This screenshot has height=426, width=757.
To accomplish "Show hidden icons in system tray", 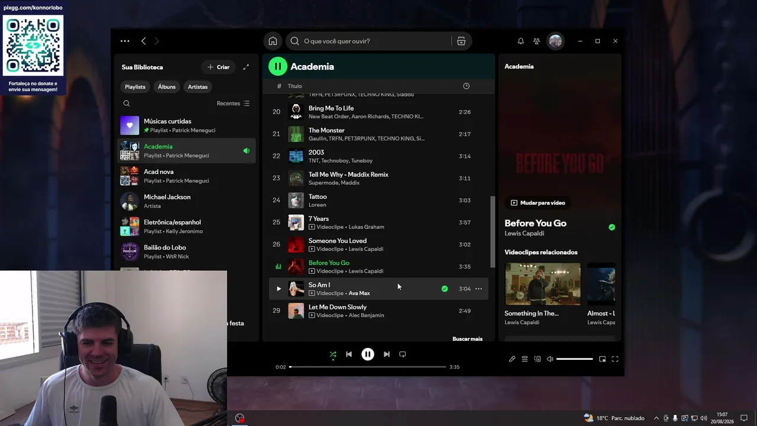I will [656, 418].
